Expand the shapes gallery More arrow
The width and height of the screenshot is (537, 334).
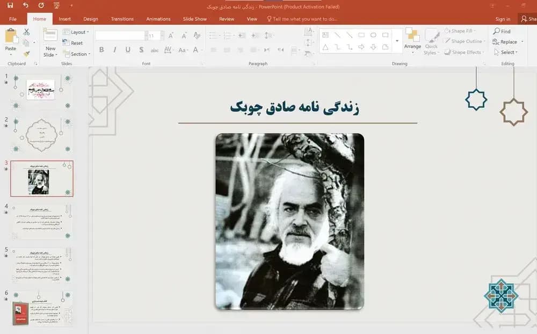[397, 41]
